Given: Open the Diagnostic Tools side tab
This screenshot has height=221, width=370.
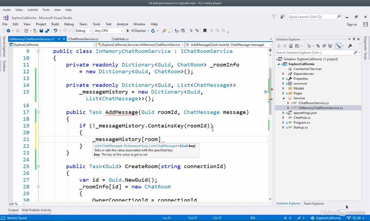Looking at the screenshot, I should pyautogui.click(x=365, y=48).
